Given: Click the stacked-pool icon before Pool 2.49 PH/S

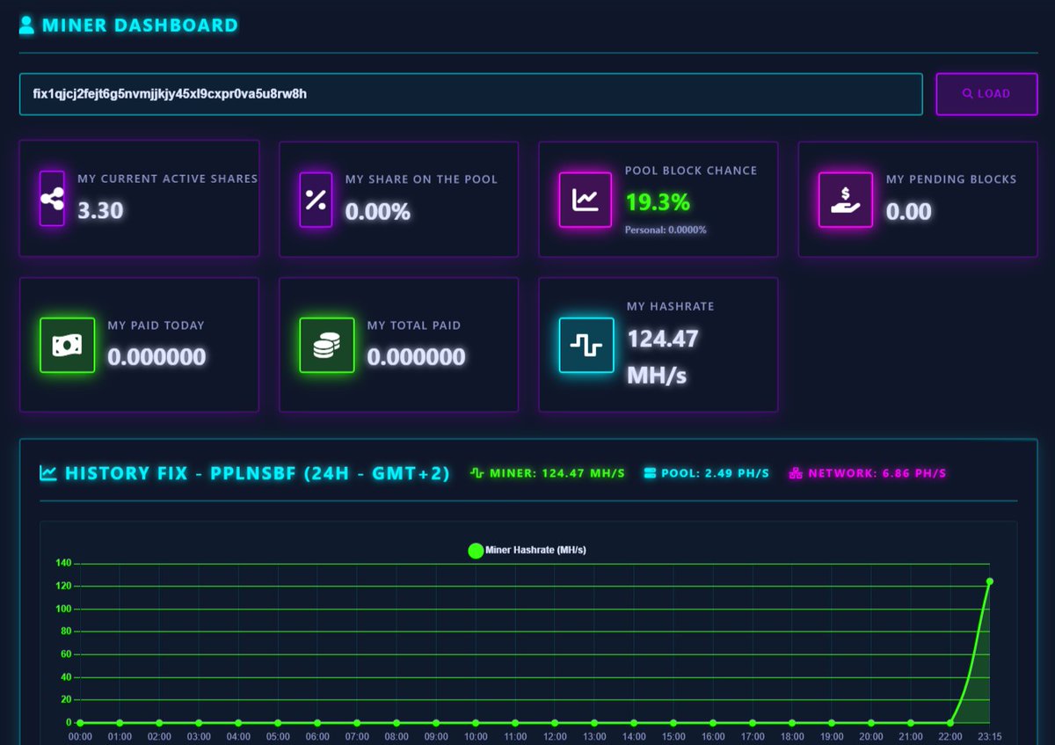Looking at the screenshot, I should (650, 472).
